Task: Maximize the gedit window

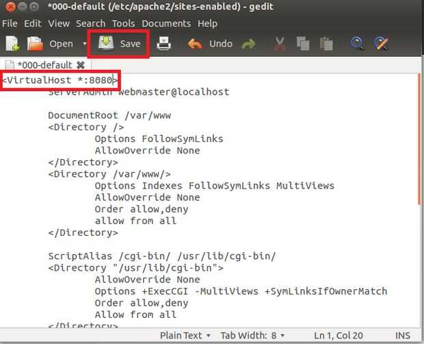Action: (34, 6)
